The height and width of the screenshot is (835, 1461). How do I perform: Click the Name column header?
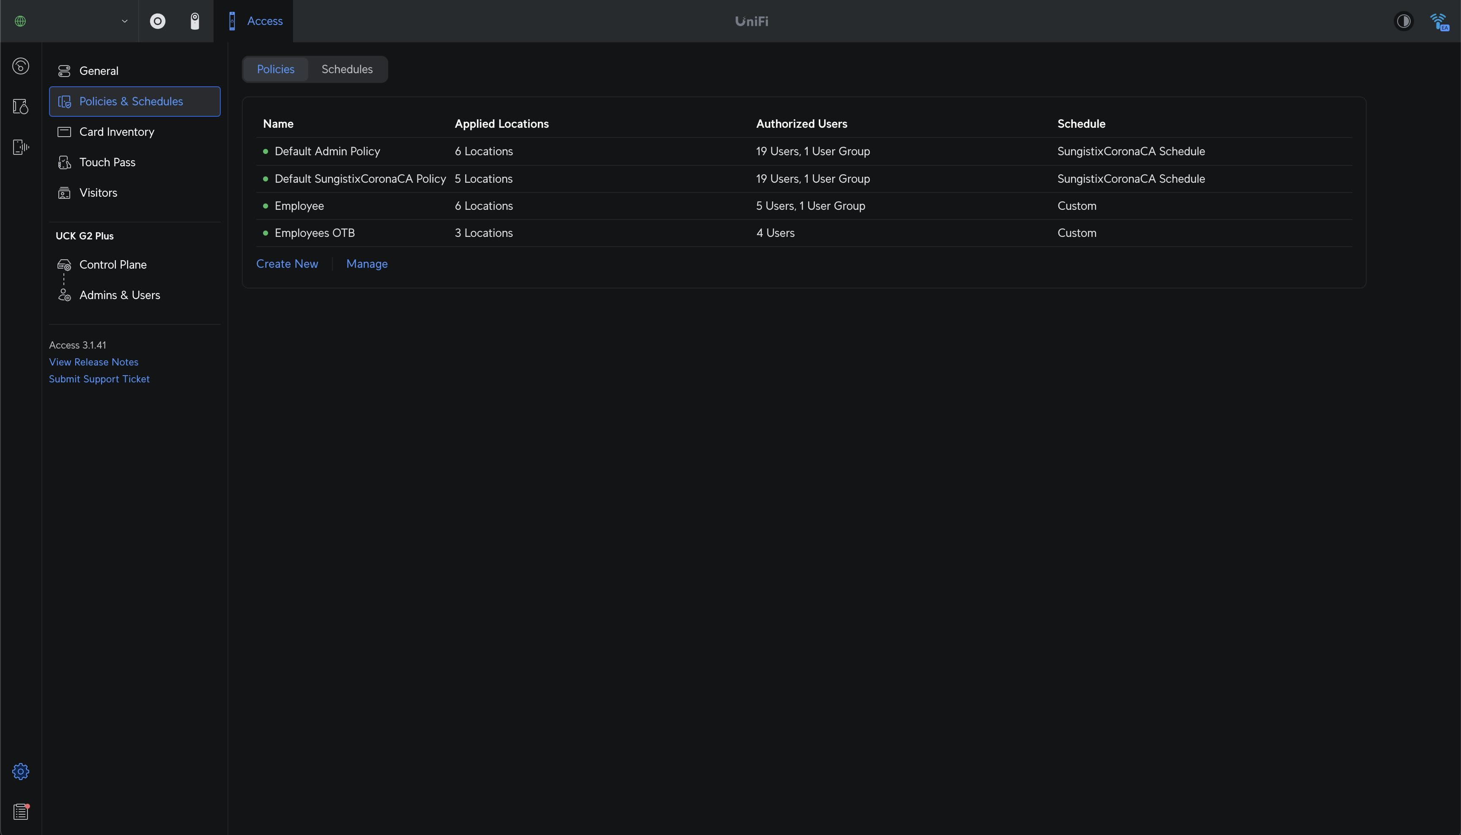[278, 124]
